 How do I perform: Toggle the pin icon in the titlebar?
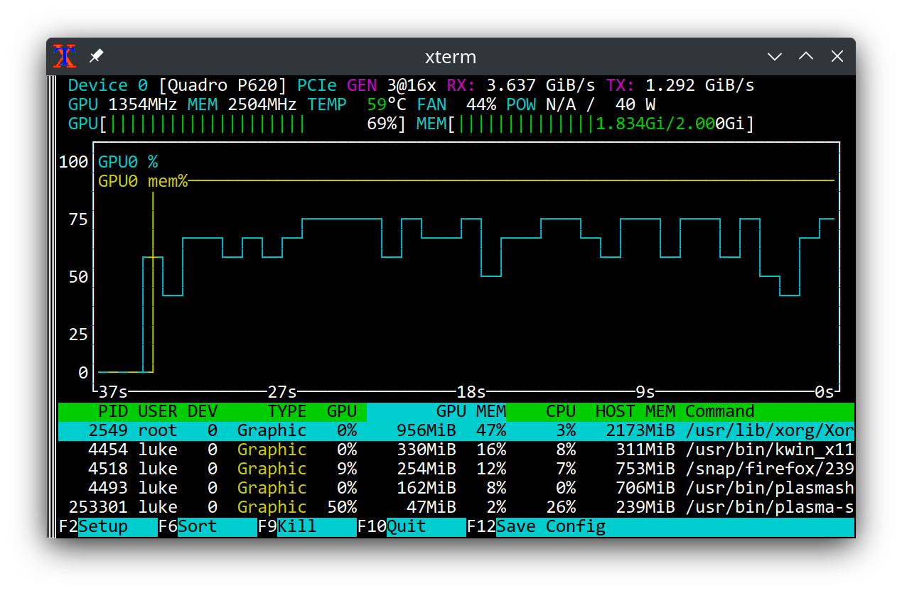click(96, 56)
